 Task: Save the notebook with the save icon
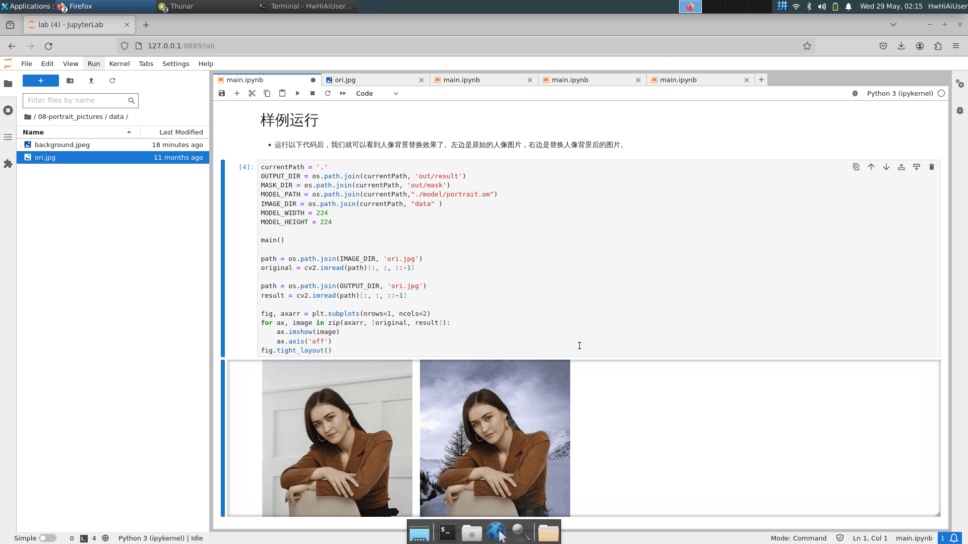coord(222,94)
